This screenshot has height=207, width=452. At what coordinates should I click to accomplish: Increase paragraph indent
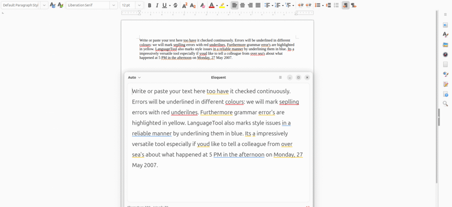301,5
